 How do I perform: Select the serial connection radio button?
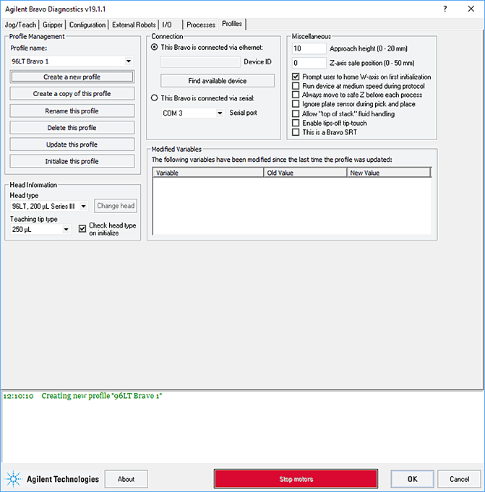click(154, 98)
